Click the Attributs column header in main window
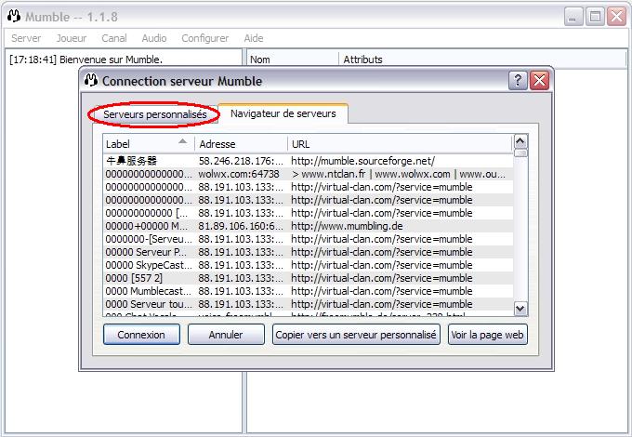The width and height of the screenshot is (632, 437). pyautogui.click(x=482, y=60)
